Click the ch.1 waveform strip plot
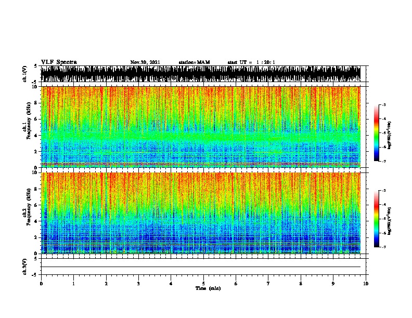 point(201,74)
